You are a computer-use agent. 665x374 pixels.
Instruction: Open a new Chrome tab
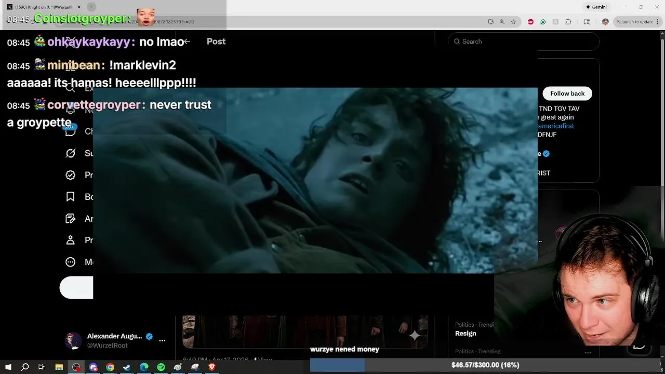click(x=91, y=7)
